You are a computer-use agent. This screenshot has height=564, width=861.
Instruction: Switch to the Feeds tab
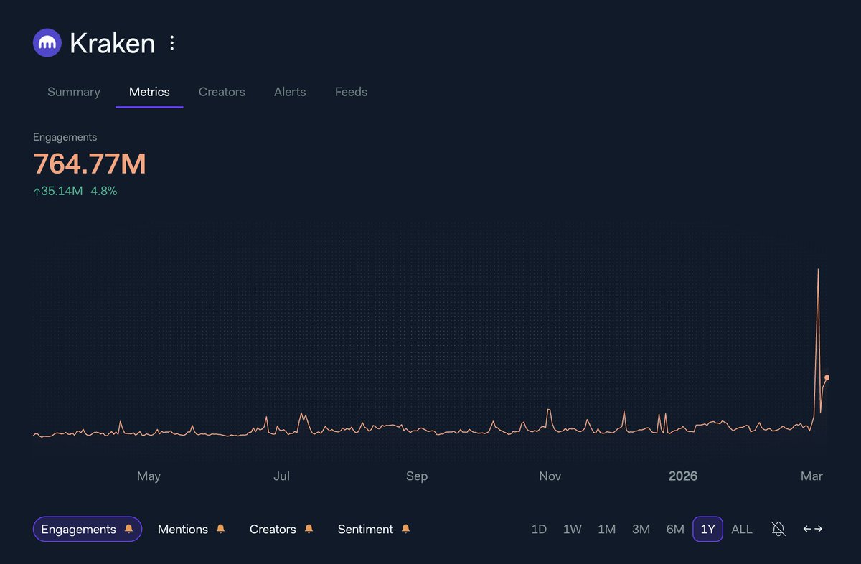[x=351, y=92]
